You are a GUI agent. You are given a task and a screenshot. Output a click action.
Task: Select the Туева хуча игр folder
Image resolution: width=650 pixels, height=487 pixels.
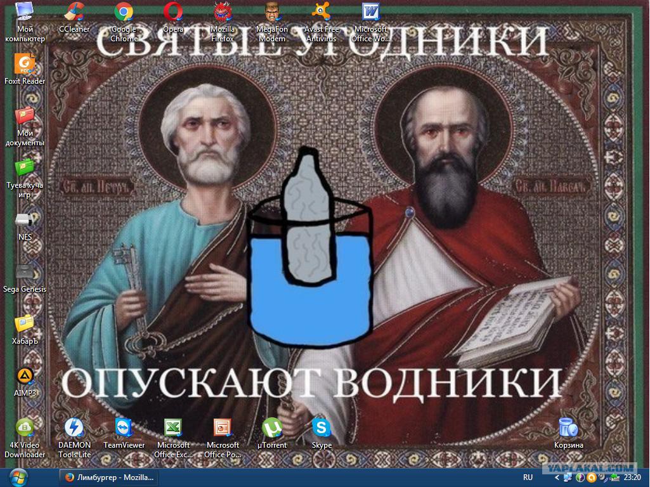point(25,178)
